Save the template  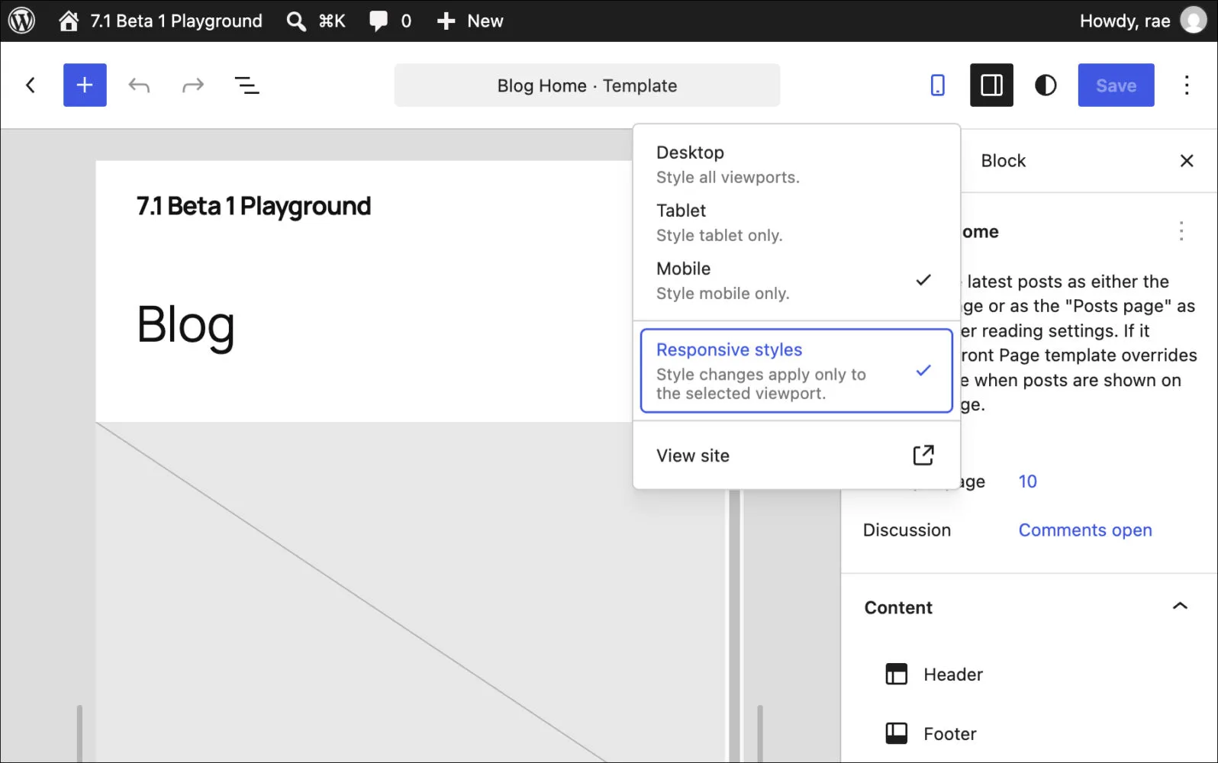[x=1116, y=85]
